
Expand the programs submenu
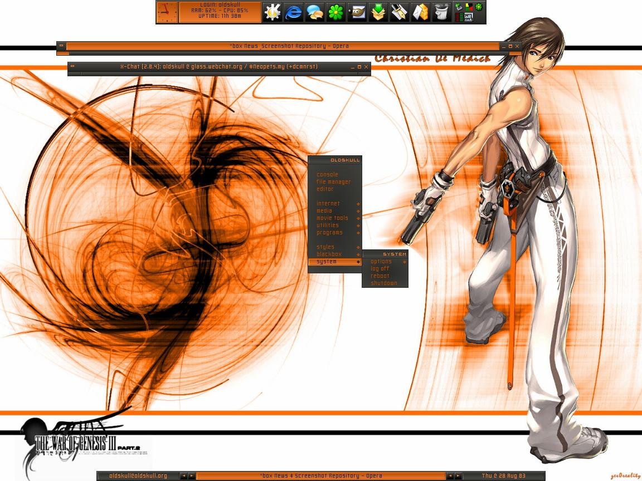(x=335, y=232)
